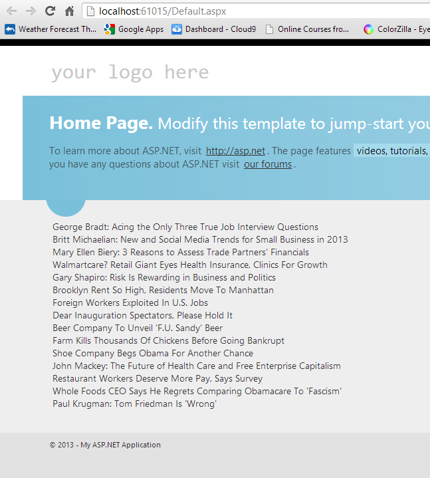Click the ColorZilla bookmark icon
This screenshot has height=478, width=430.
pos(368,29)
